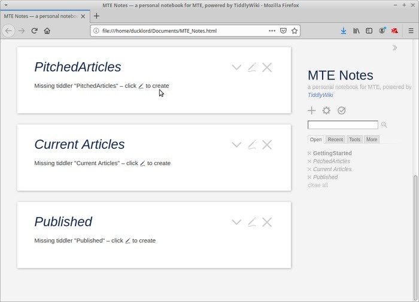Open page actions three-dot menu
The width and height of the screenshot is (419, 302).
click(272, 31)
